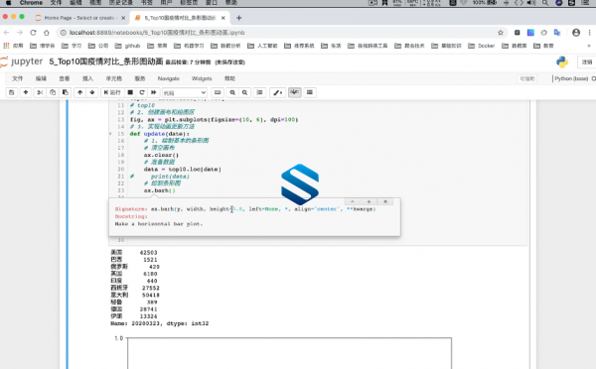
Task: Restart kernel and rerun all with fast-forward icon
Action: click(154, 92)
